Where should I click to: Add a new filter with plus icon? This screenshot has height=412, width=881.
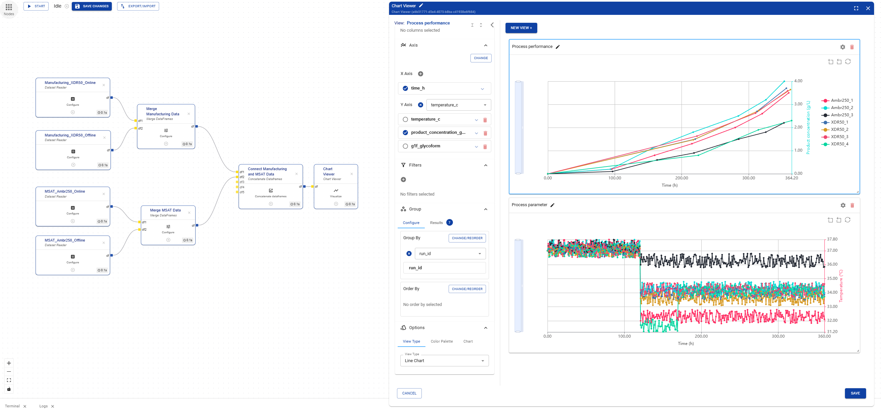click(x=403, y=180)
